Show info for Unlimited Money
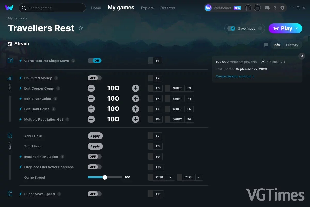This screenshot has height=207, width=310. click(56, 78)
